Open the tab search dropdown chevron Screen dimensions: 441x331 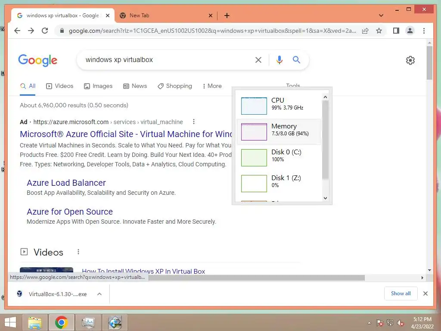click(381, 16)
